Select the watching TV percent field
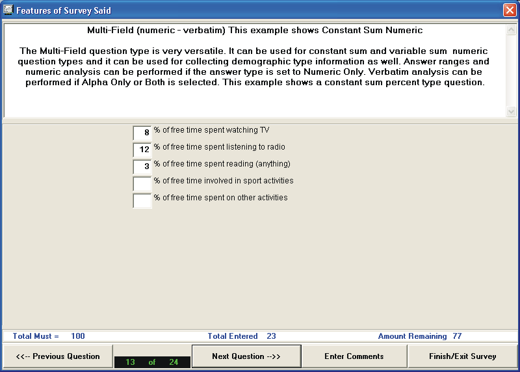The height and width of the screenshot is (372, 520). pyautogui.click(x=142, y=133)
